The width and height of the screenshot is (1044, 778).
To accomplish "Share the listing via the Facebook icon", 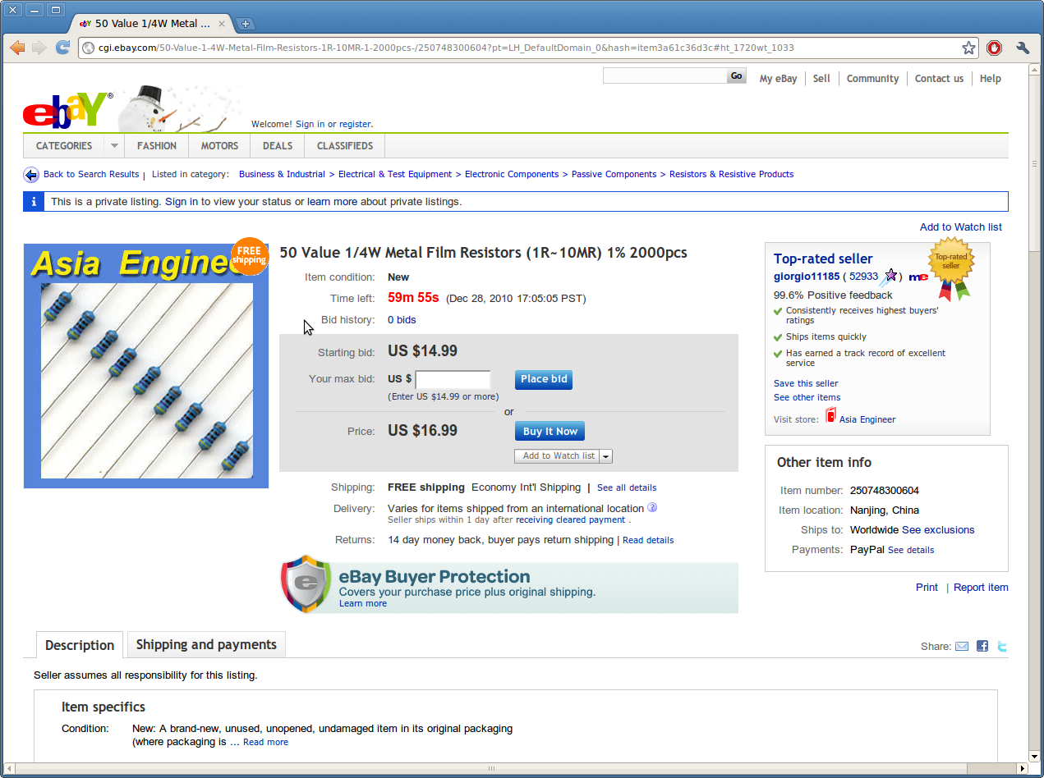I will tap(982, 646).
